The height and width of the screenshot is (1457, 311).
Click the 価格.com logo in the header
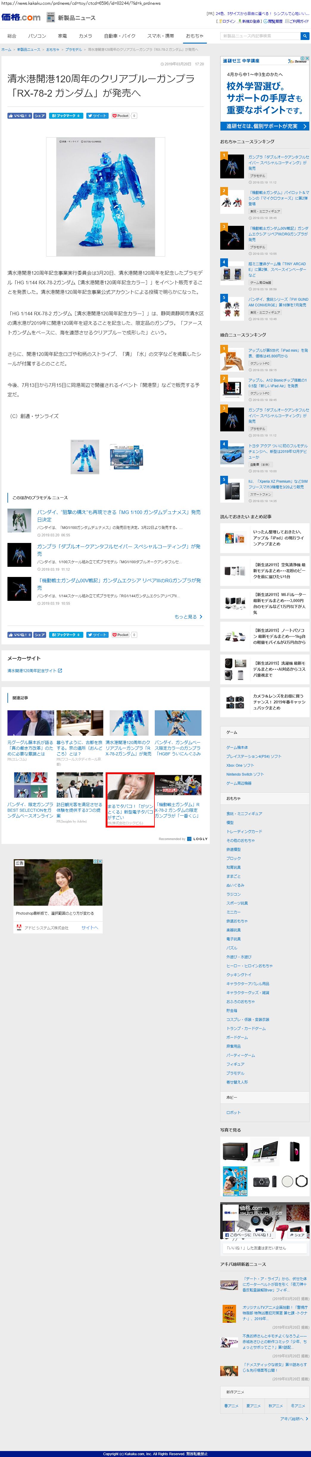[21, 18]
